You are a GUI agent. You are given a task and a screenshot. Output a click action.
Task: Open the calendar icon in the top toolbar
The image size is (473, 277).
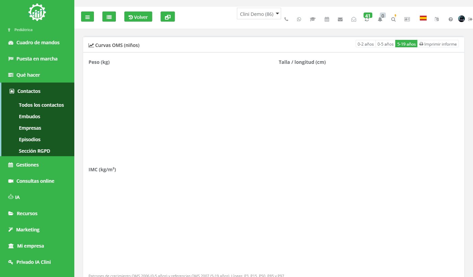tap(327, 19)
